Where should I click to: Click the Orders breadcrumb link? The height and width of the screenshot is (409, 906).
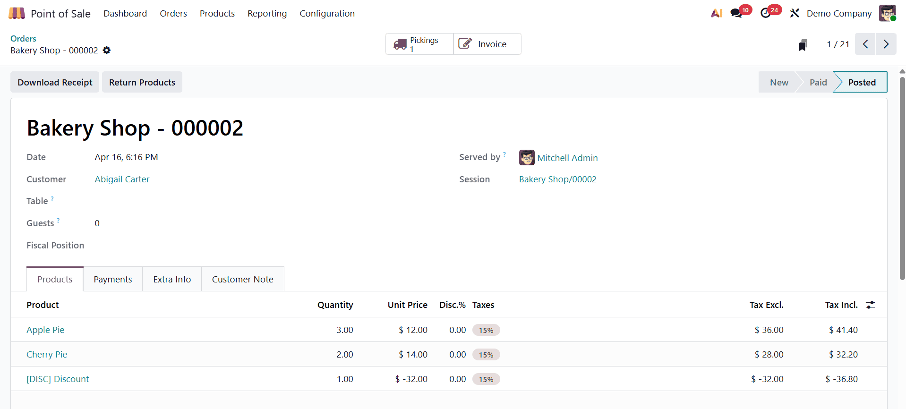tap(23, 38)
